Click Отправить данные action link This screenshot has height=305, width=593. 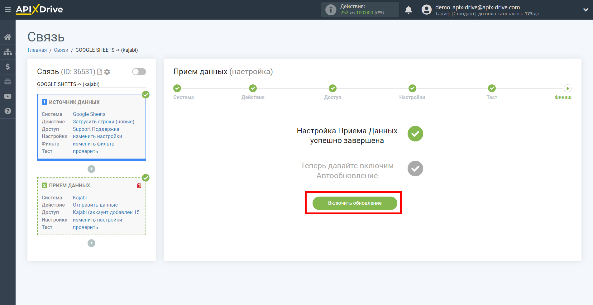(x=95, y=205)
